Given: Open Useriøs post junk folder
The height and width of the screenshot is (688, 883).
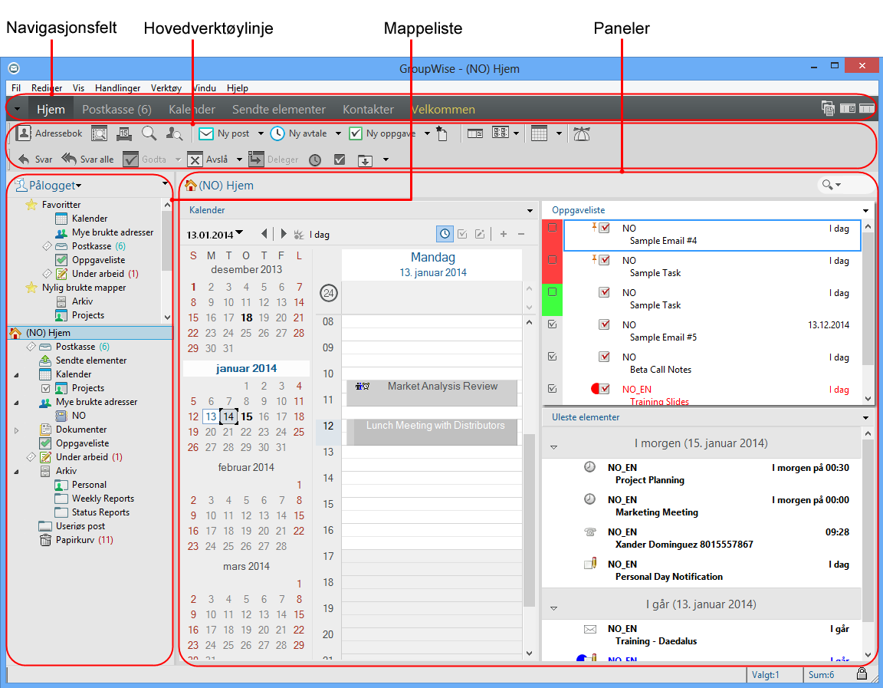Looking at the screenshot, I should pyautogui.click(x=71, y=526).
